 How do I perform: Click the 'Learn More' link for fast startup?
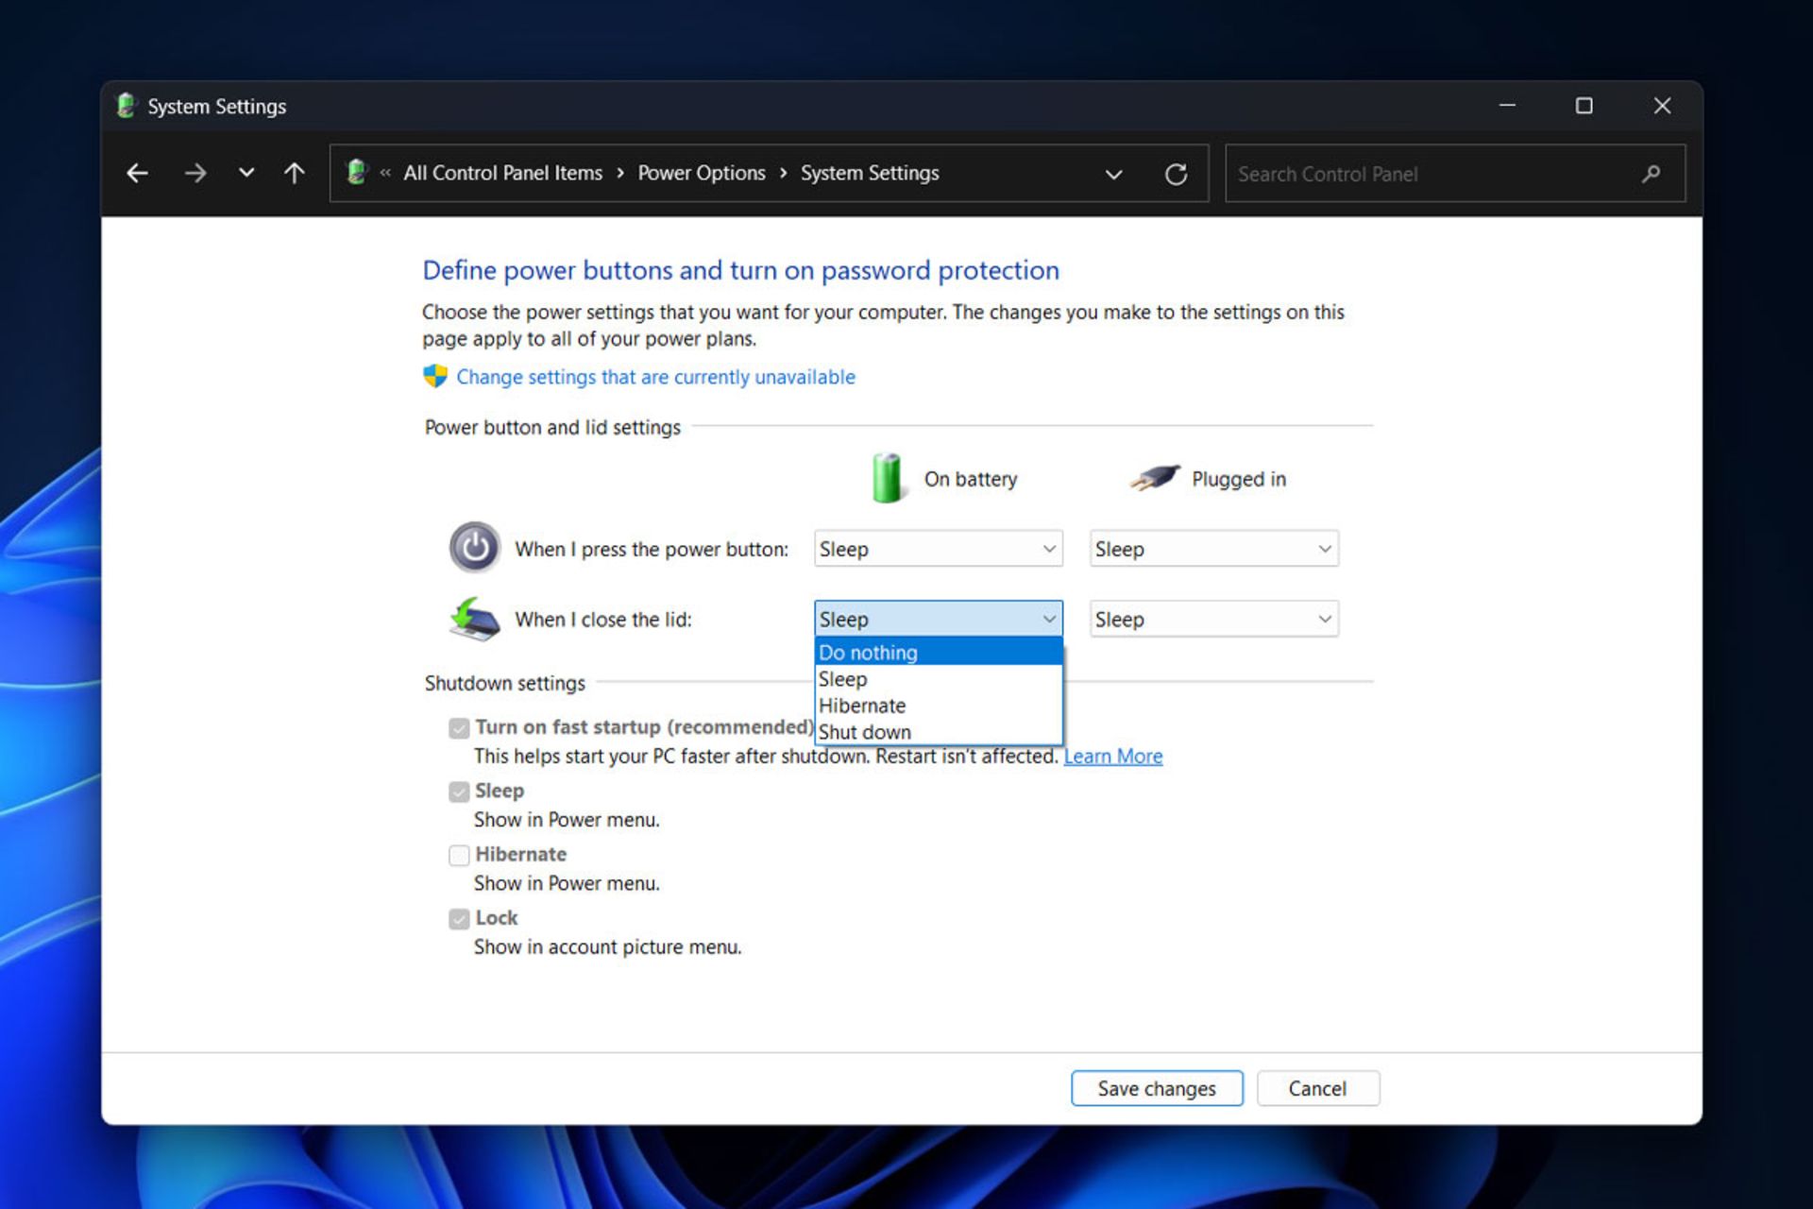coord(1111,755)
